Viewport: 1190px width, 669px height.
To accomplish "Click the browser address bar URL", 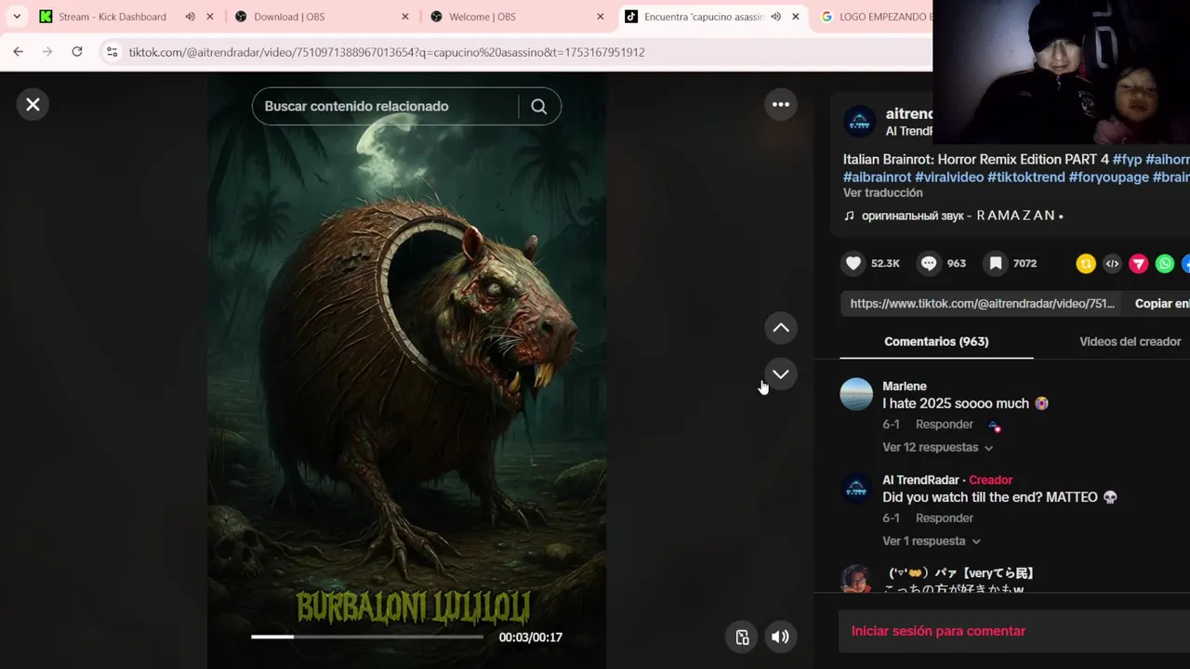I will tap(387, 52).
